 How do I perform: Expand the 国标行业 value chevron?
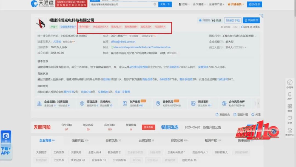256,36
